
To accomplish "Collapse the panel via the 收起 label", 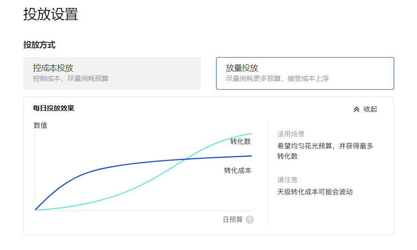I will [x=370, y=109].
